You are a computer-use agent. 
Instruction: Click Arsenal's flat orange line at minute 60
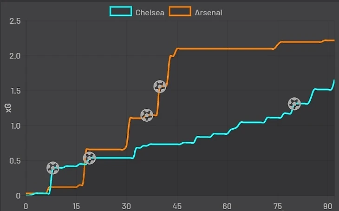(227, 49)
